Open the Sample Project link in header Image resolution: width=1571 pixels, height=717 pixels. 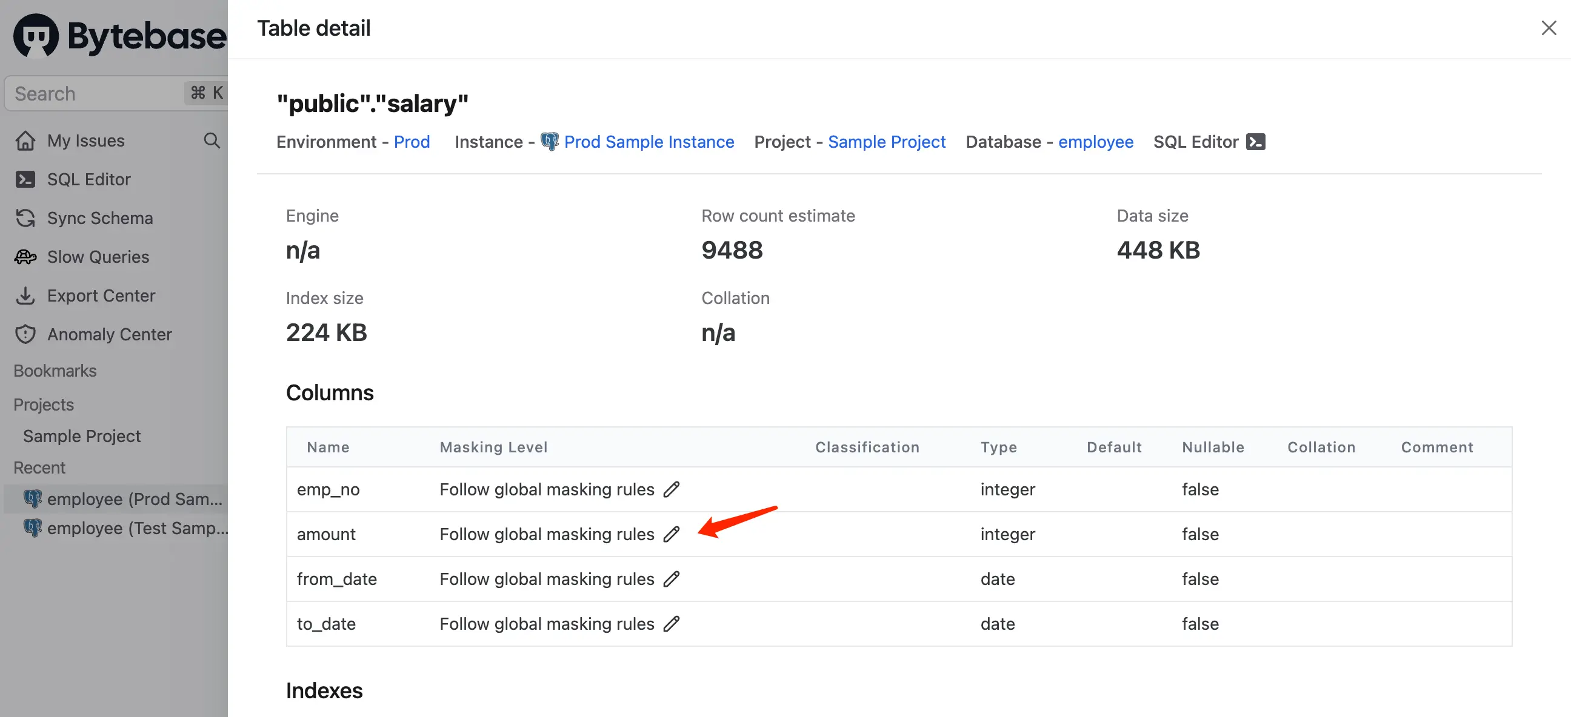(887, 142)
